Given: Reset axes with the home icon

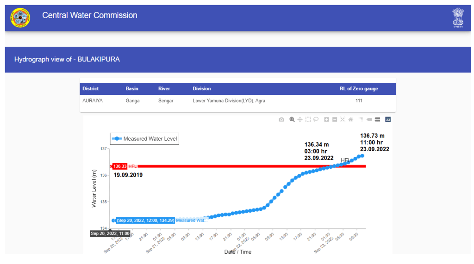Looking at the screenshot, I should point(350,119).
